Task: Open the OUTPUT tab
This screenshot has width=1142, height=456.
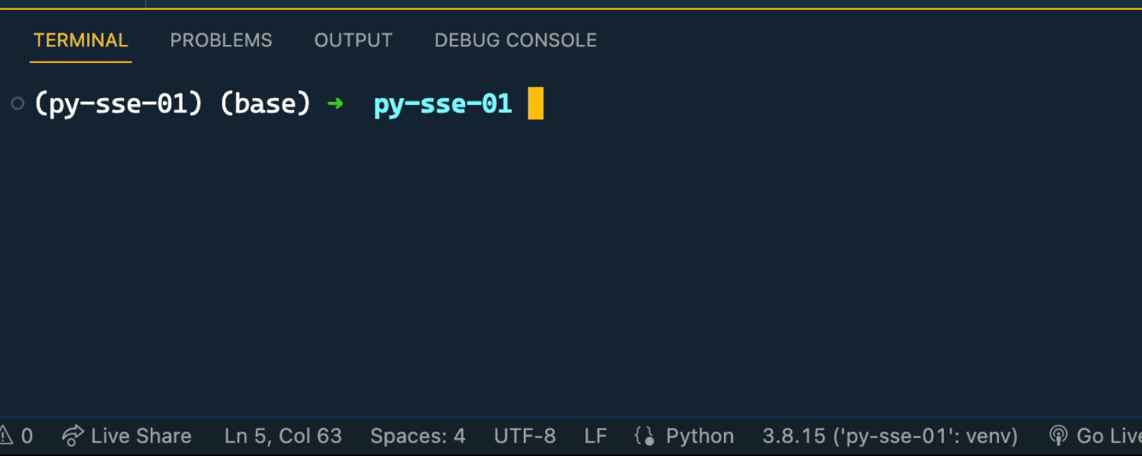Action: (353, 40)
